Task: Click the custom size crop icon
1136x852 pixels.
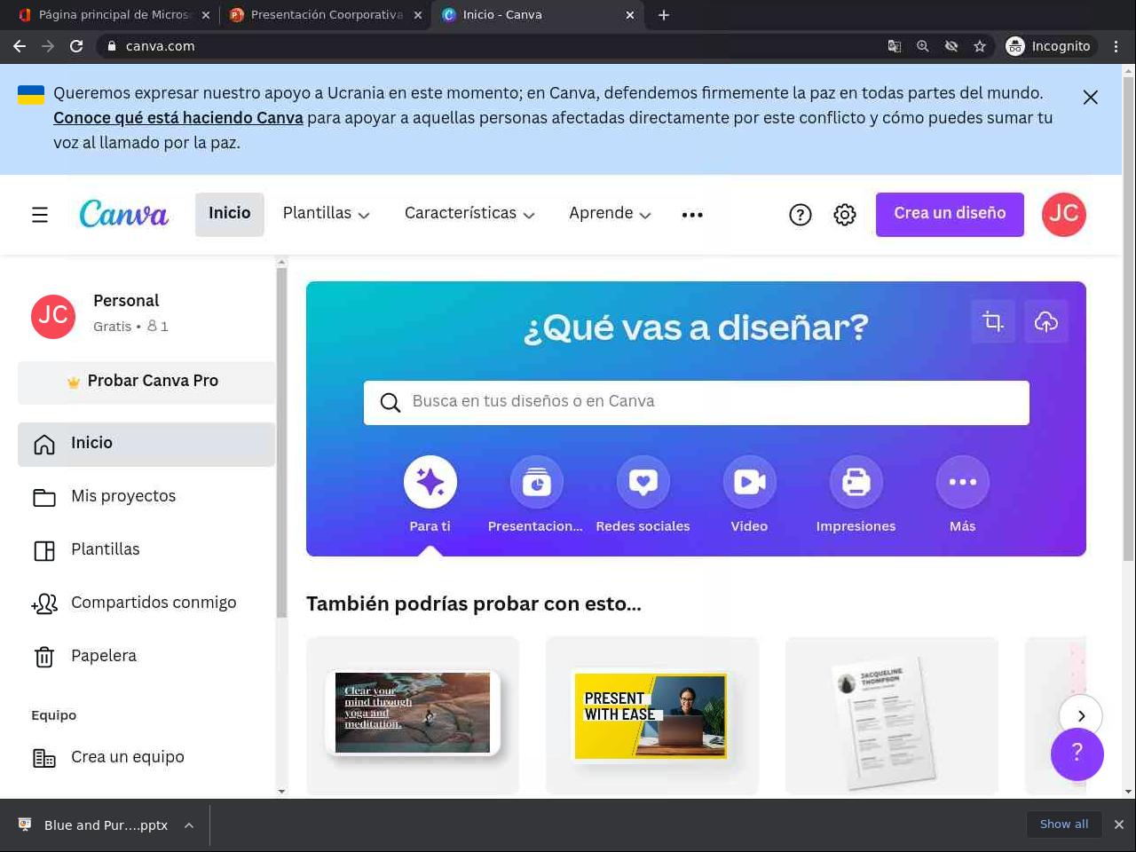Action: pyautogui.click(x=993, y=321)
